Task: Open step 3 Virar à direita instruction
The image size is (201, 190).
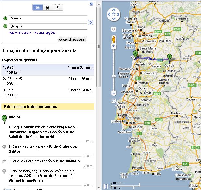Action: pos(45,161)
